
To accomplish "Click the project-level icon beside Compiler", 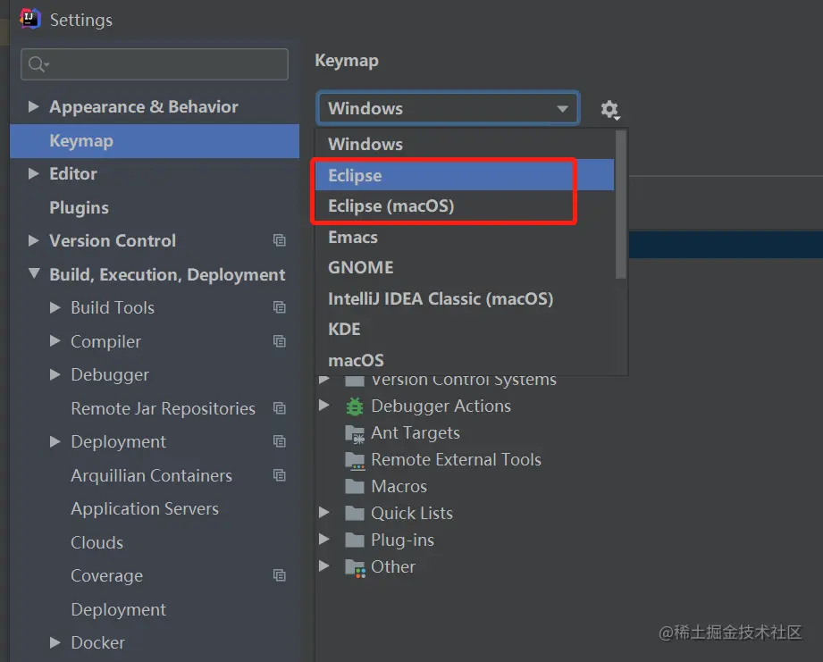I will click(280, 341).
